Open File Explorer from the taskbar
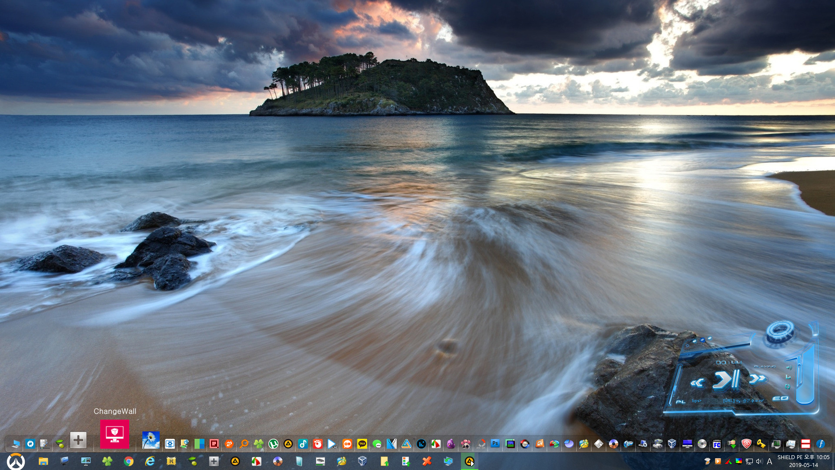The width and height of the screenshot is (835, 470). click(43, 461)
